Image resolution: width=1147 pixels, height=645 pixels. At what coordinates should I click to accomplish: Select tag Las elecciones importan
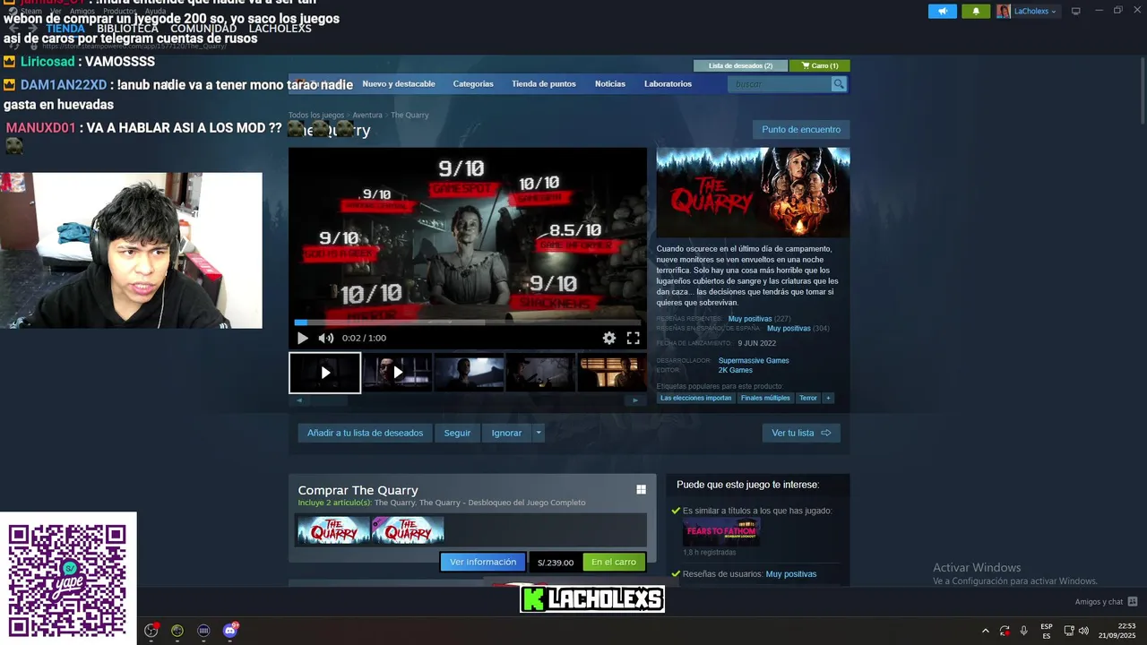[695, 398]
